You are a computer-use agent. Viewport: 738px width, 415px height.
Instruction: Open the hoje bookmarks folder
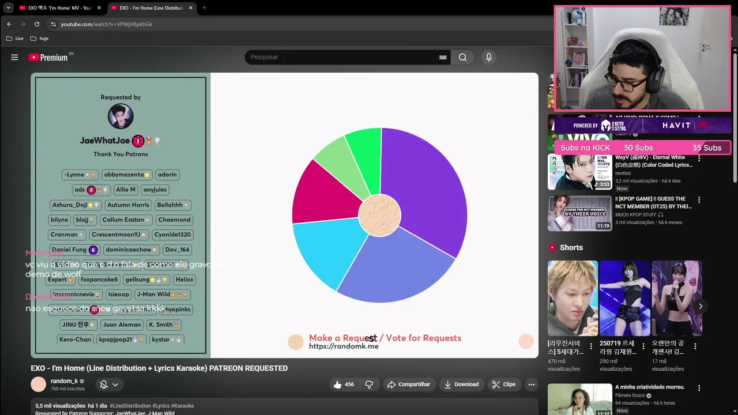(x=40, y=39)
